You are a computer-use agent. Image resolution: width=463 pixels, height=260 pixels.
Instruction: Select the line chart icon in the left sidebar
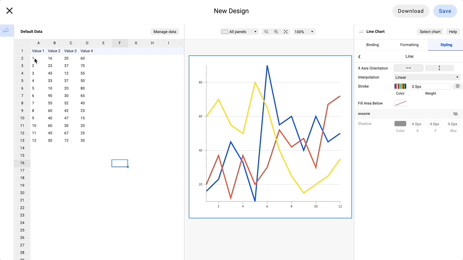click(x=7, y=31)
